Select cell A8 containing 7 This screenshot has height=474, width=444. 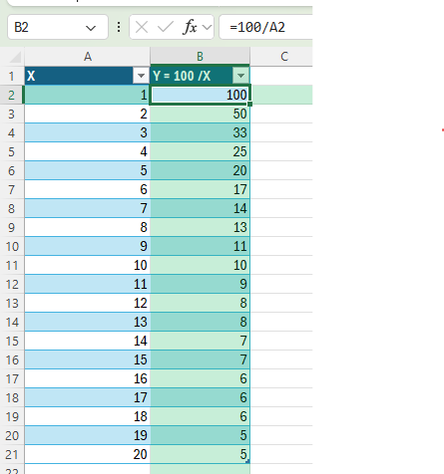pos(88,208)
